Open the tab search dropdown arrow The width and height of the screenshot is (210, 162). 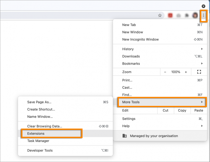click(x=204, y=6)
